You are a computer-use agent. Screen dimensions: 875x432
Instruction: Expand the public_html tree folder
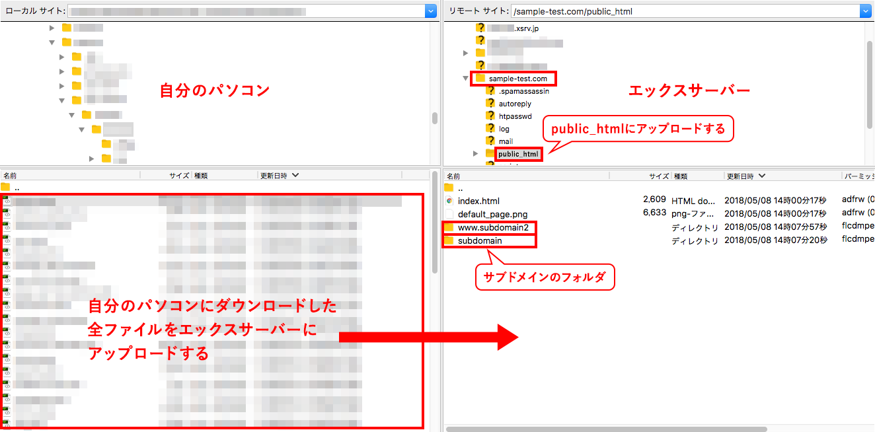click(476, 154)
